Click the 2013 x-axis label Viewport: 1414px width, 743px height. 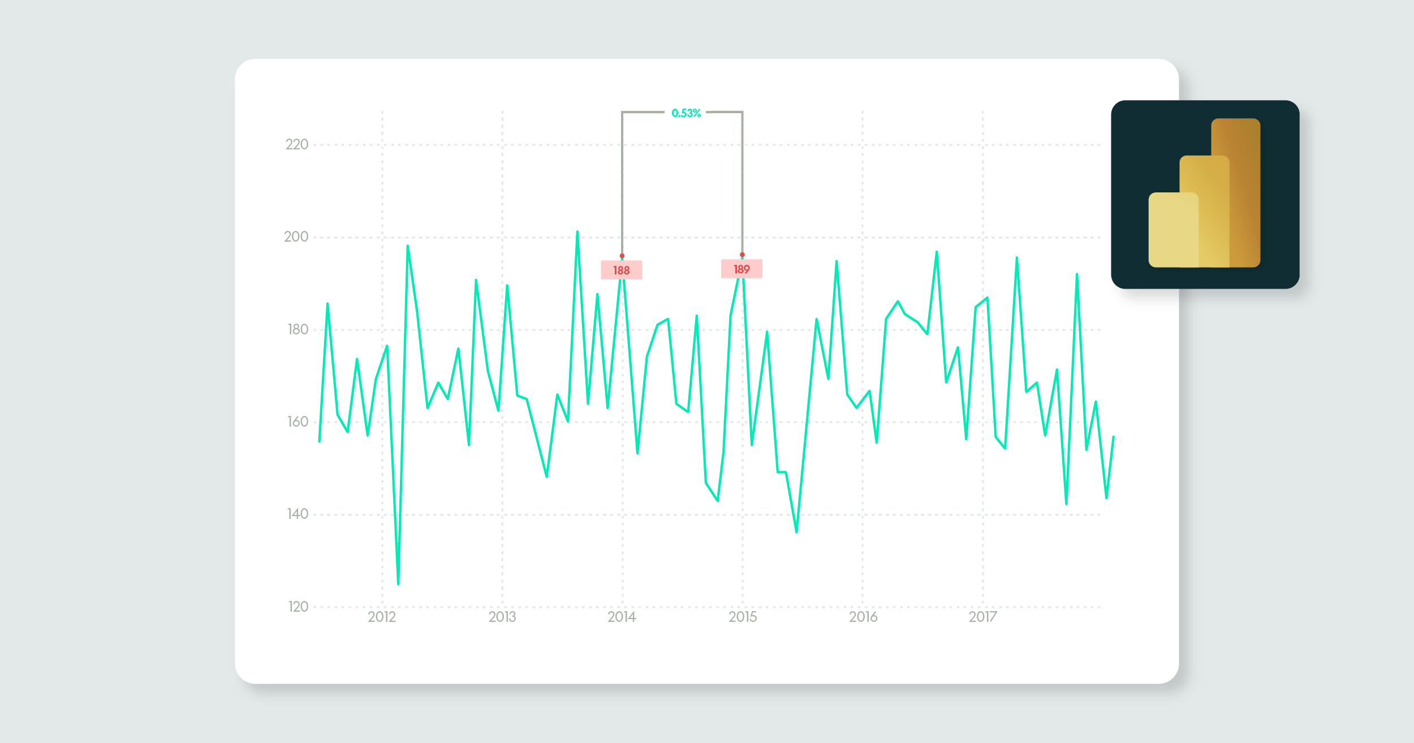[x=502, y=617]
